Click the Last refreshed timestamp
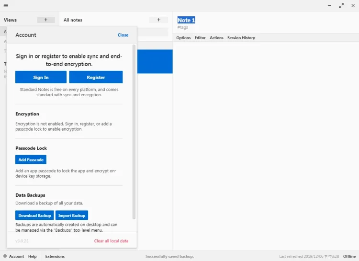The image size is (359, 261). [x=309, y=256]
